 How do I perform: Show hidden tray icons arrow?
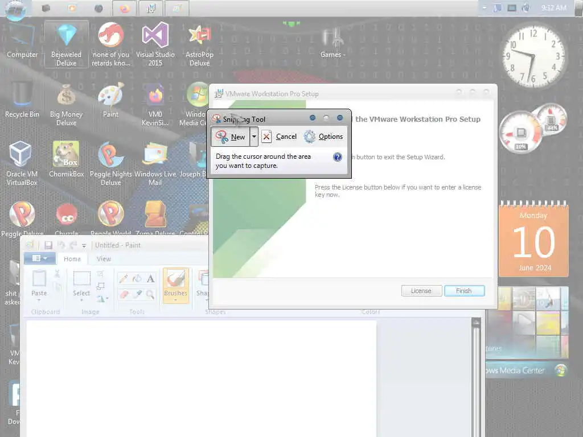(x=484, y=8)
